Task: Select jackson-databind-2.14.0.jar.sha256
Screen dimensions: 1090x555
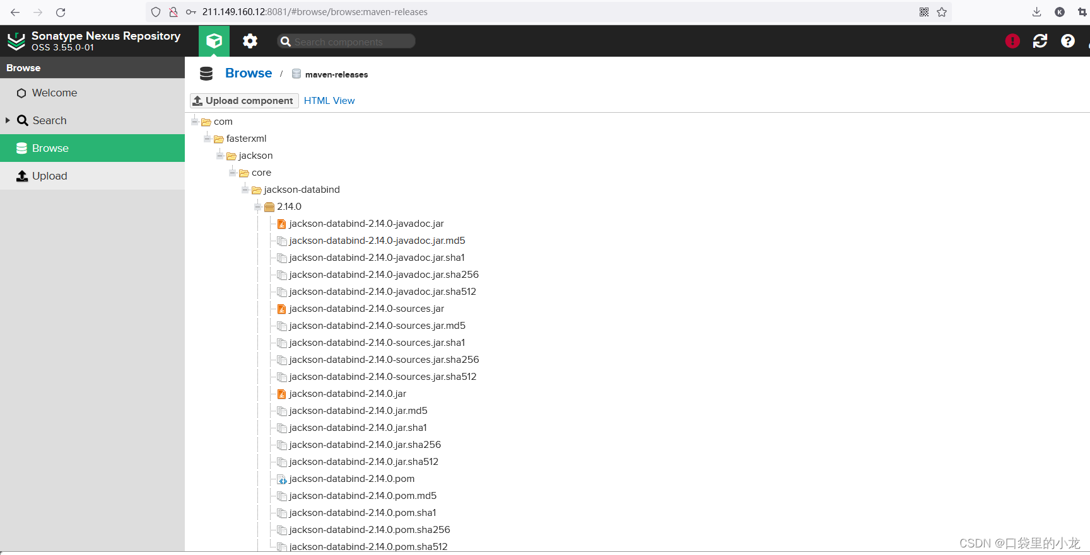Action: tap(365, 445)
